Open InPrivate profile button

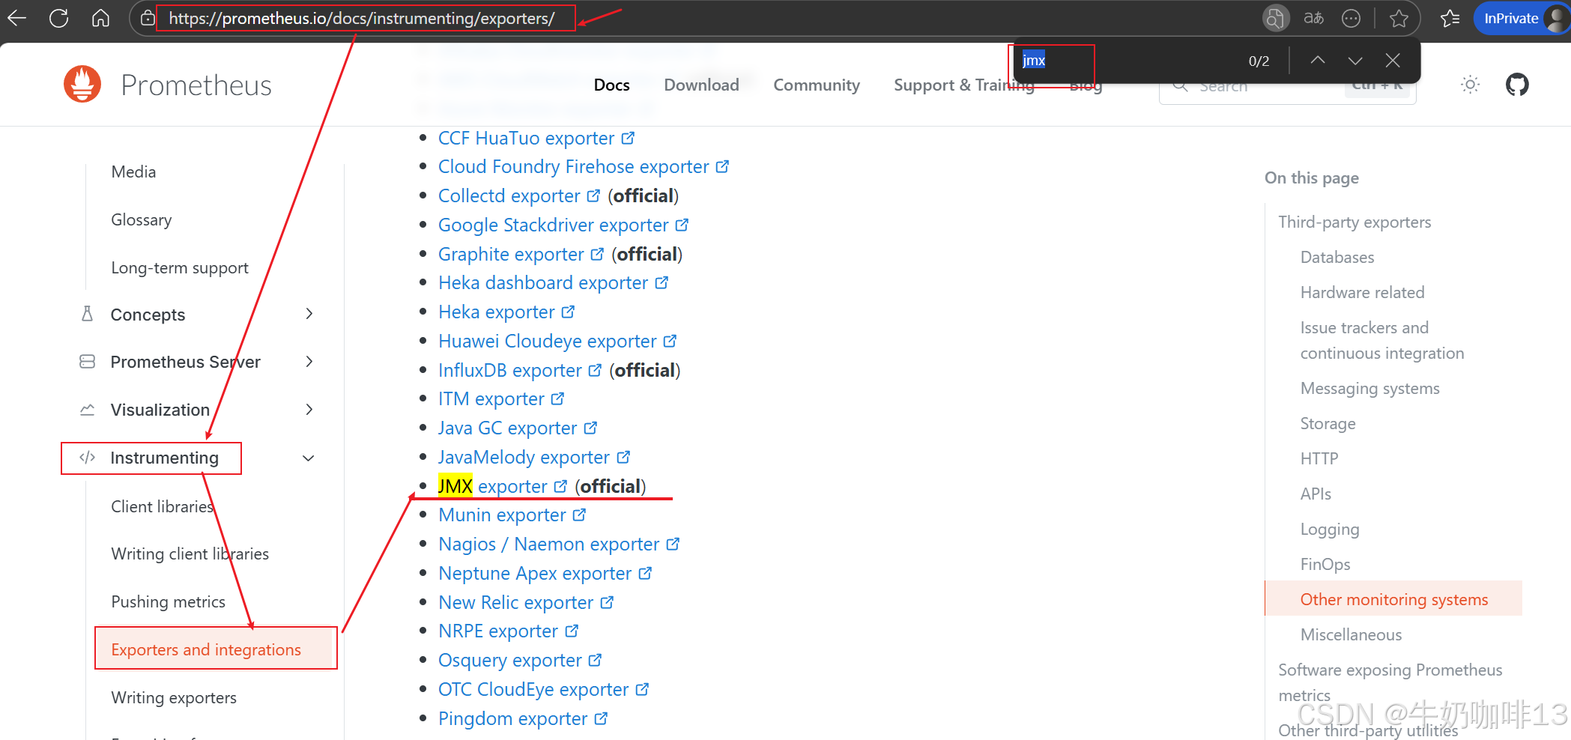click(1521, 18)
